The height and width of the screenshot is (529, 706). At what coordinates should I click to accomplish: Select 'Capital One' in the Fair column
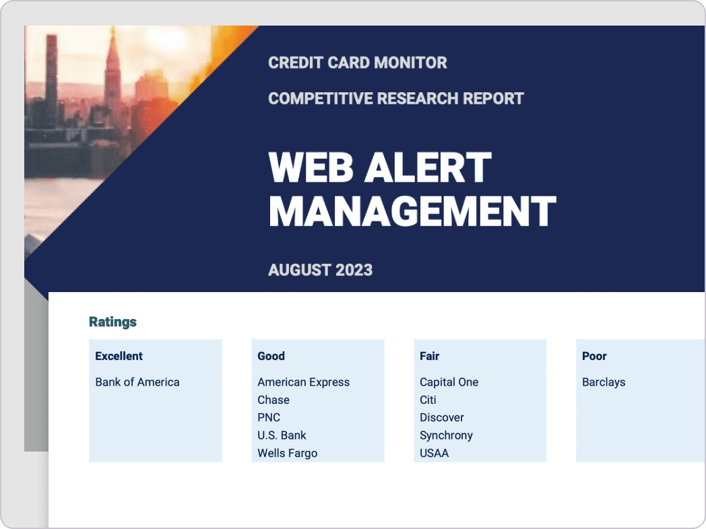point(449,382)
